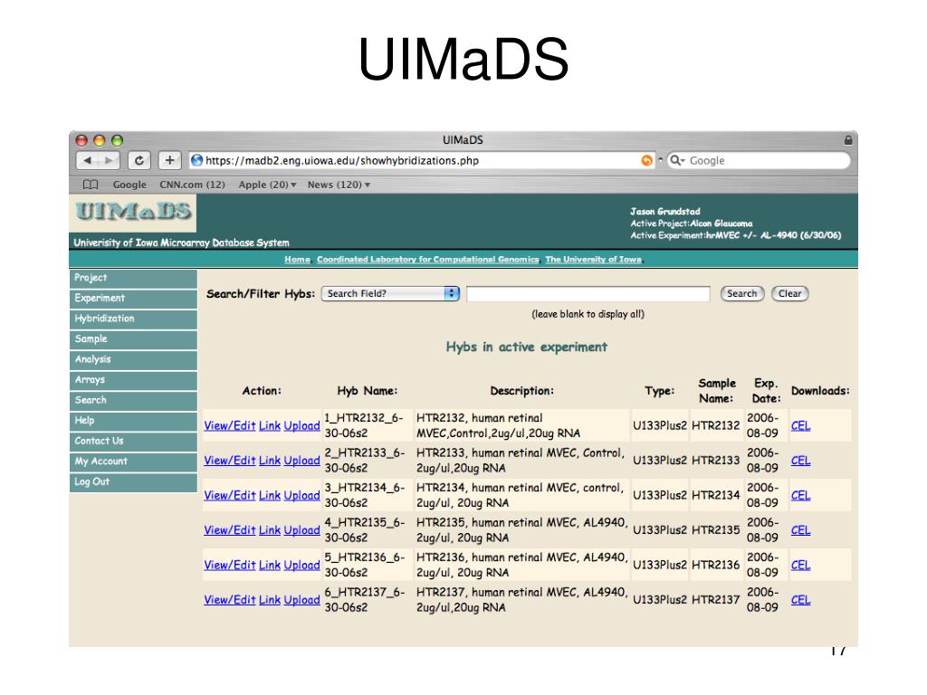Screen dimensions: 927x695
Task: Click the Exp. Date: column header
Action: (x=766, y=391)
